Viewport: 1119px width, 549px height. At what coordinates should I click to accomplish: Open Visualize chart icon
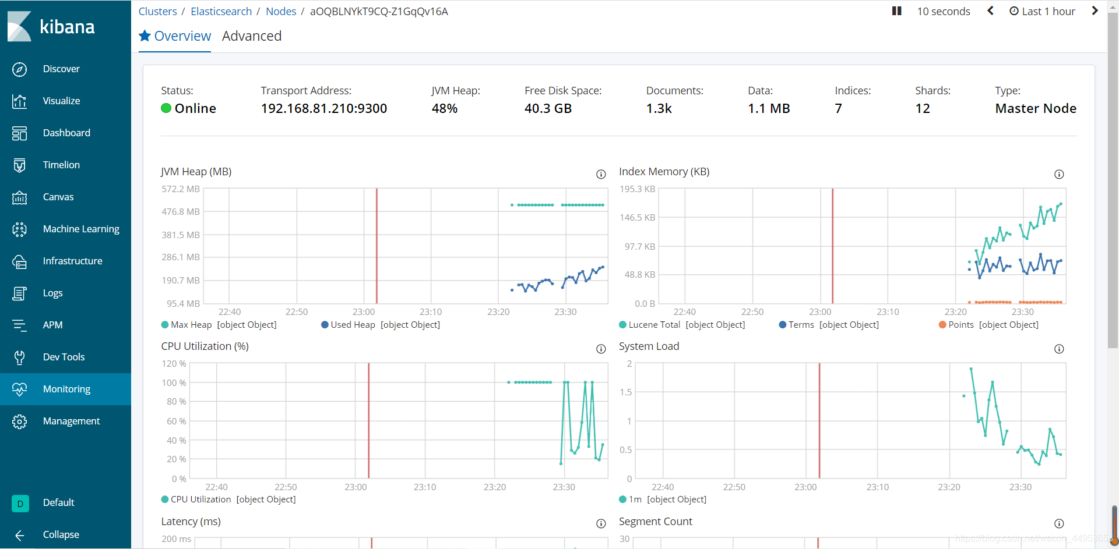pos(19,101)
